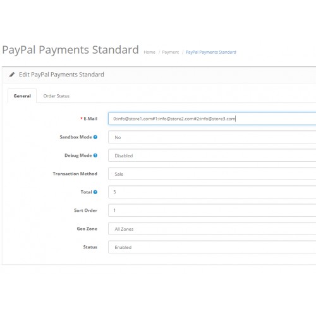Click the Transaction Method label

(75, 174)
